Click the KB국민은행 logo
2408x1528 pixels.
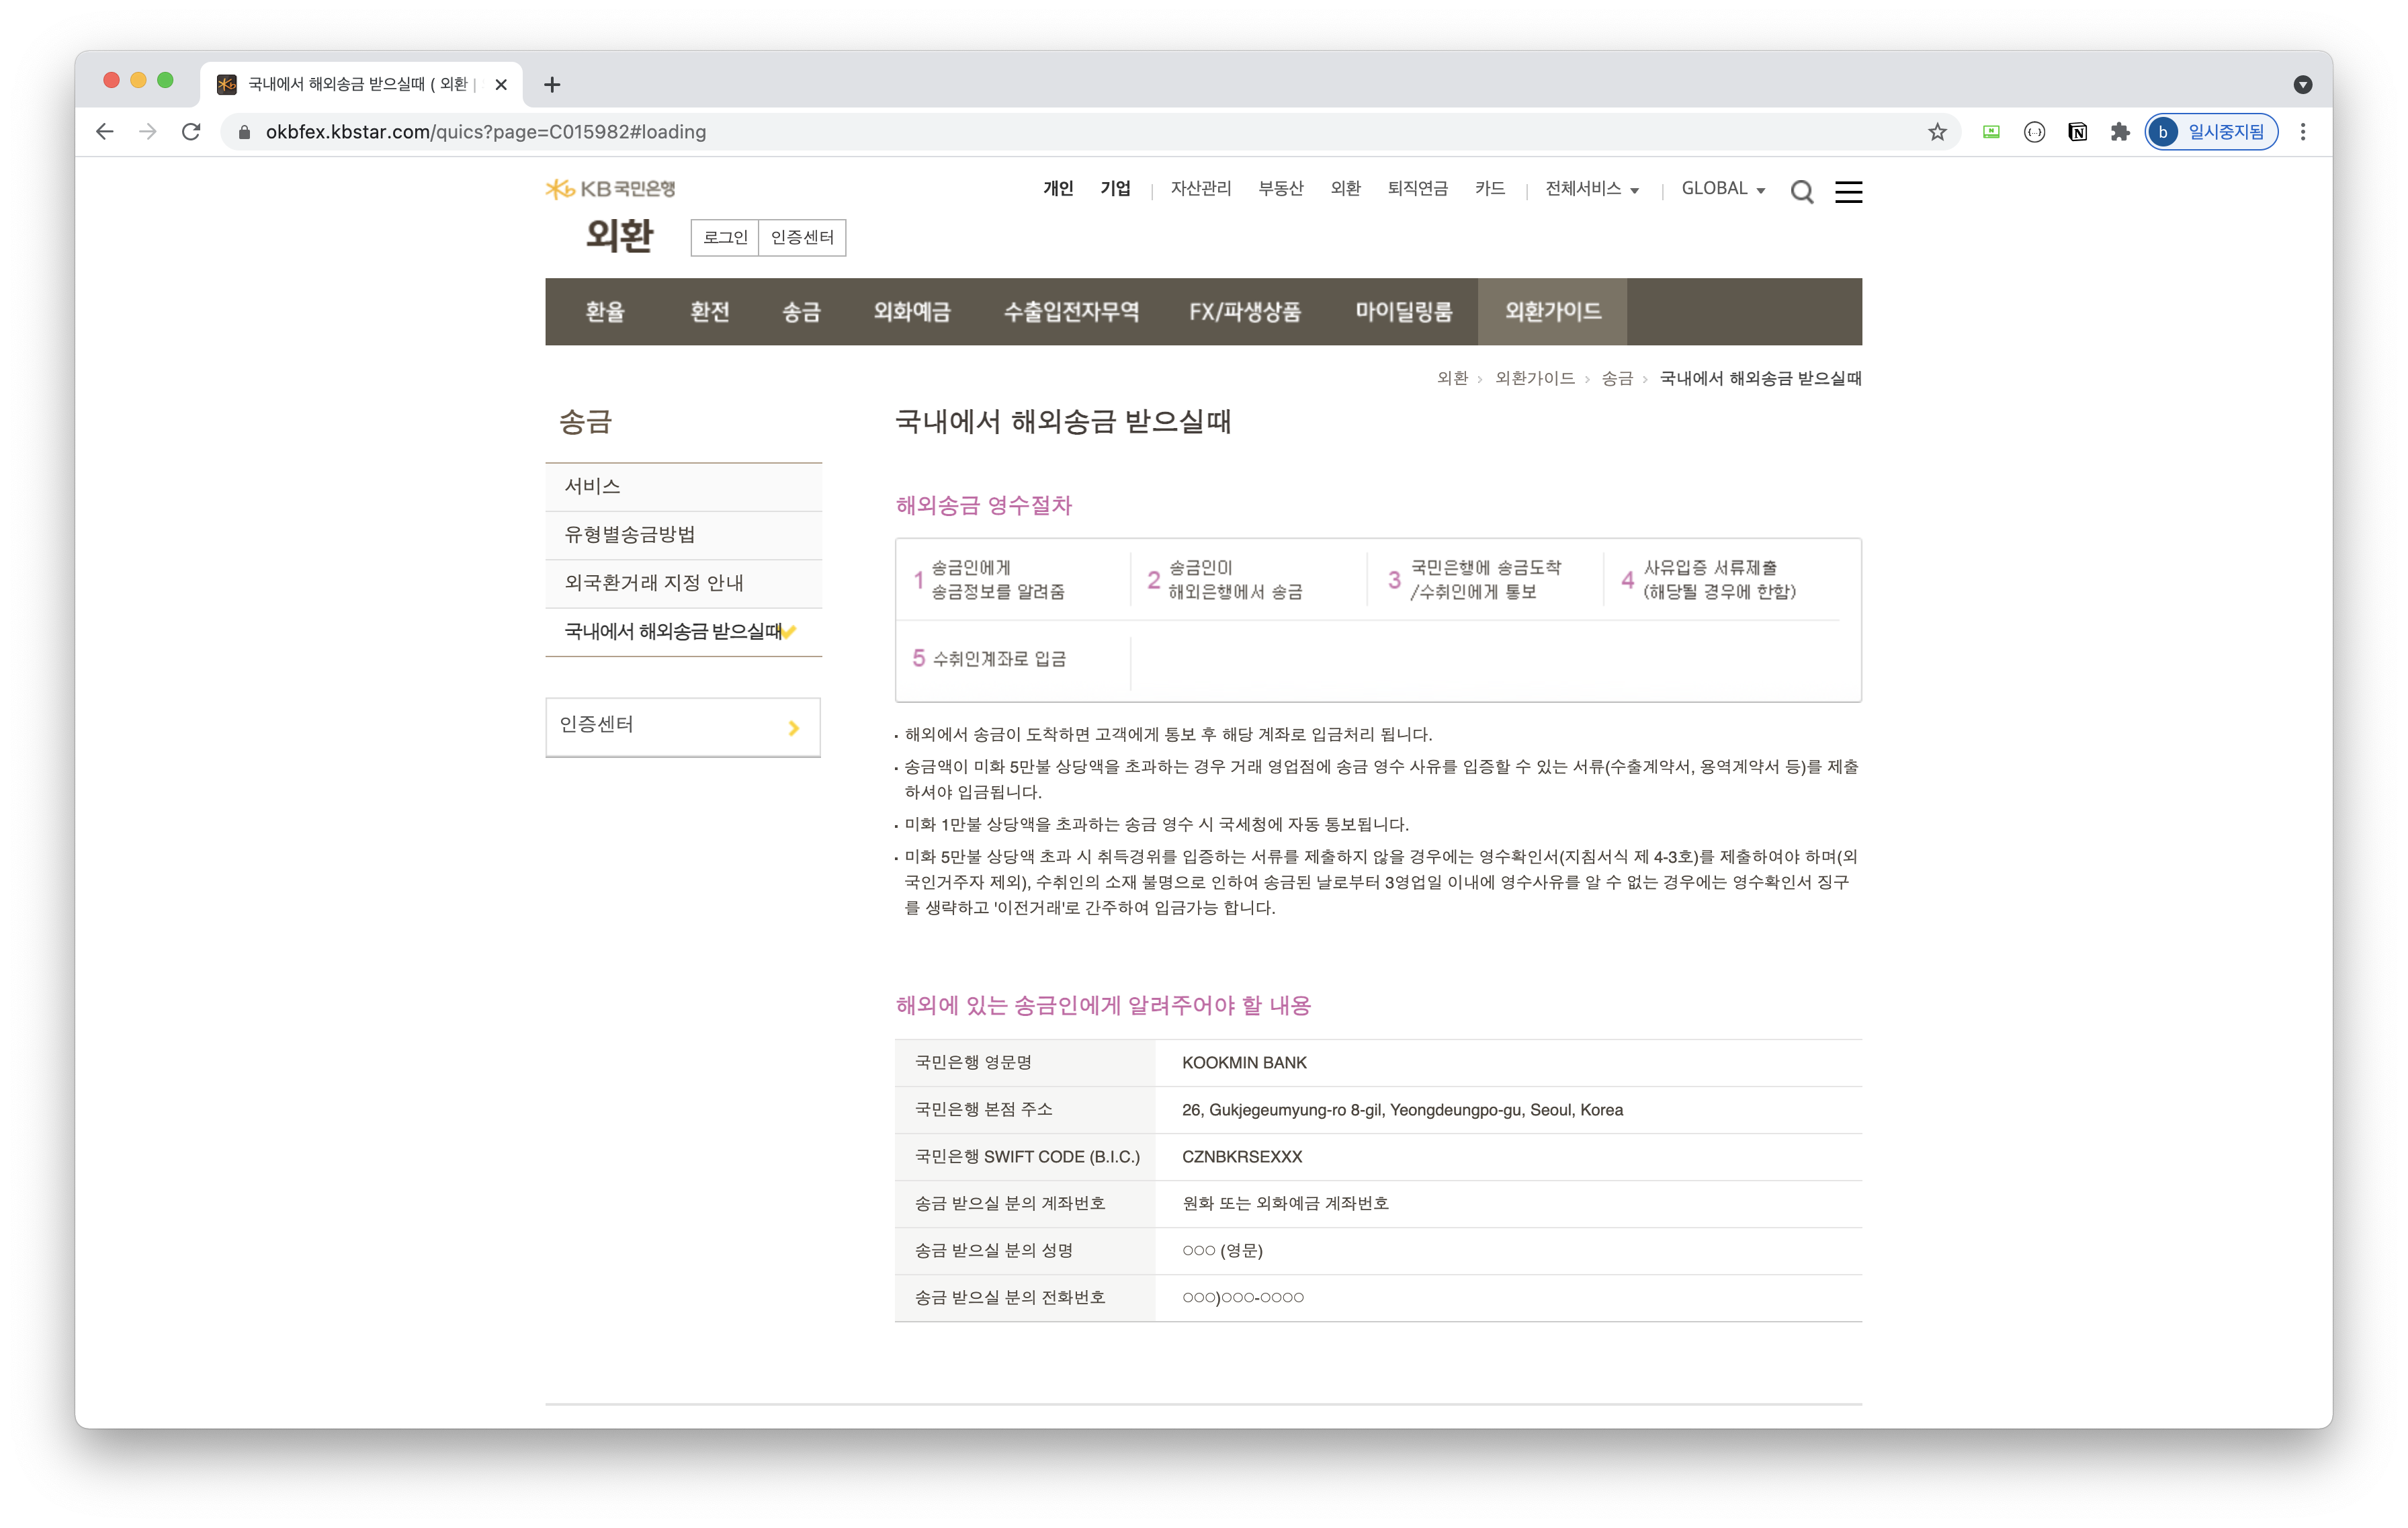[611, 189]
